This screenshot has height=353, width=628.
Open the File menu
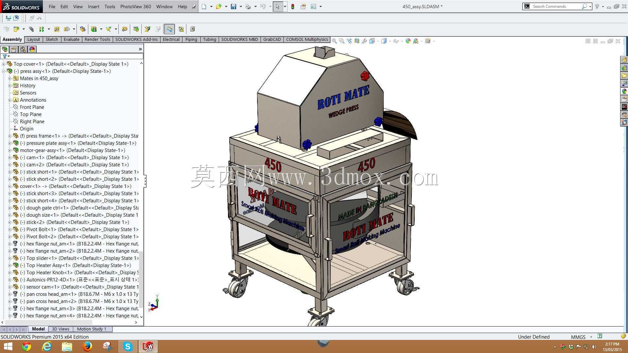tap(52, 7)
